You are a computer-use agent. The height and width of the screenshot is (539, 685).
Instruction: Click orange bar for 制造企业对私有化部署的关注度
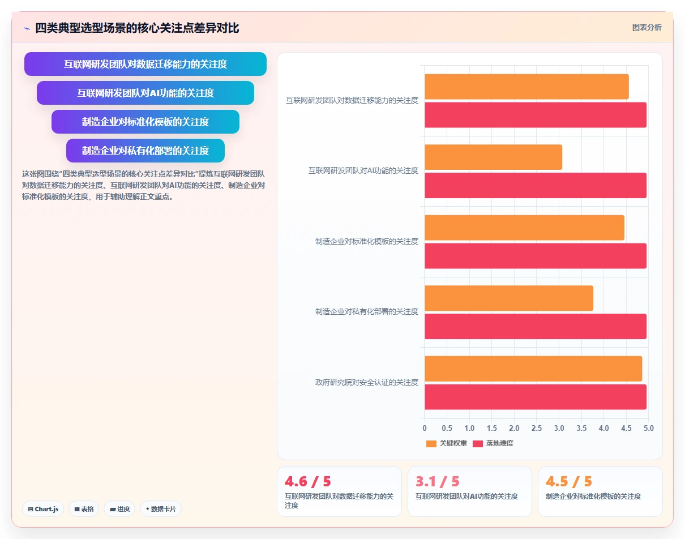coord(509,298)
